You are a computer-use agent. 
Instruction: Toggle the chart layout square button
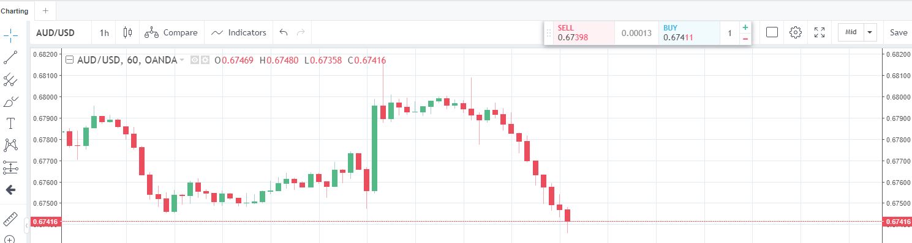click(772, 32)
